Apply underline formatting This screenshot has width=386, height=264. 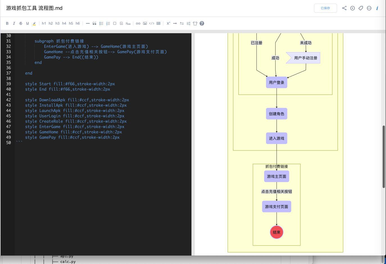point(28,23)
